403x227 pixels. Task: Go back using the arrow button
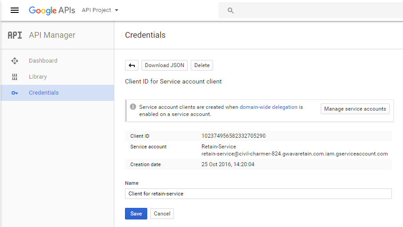[x=132, y=65]
